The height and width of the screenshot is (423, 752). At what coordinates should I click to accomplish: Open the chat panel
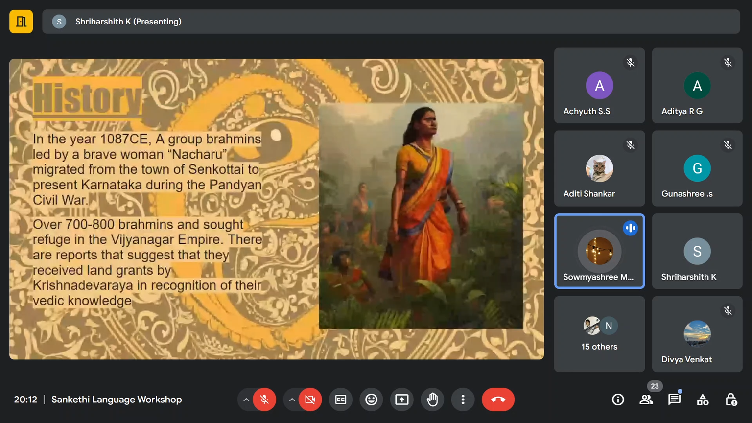pos(674,399)
